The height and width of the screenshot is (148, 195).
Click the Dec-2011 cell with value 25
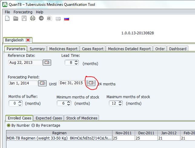pos(146,138)
